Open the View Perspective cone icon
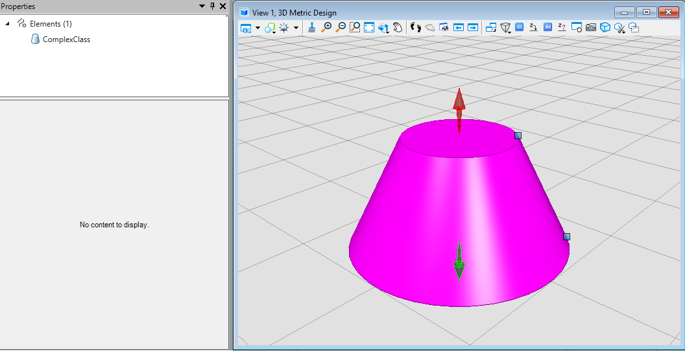This screenshot has width=685, height=351. point(505,28)
